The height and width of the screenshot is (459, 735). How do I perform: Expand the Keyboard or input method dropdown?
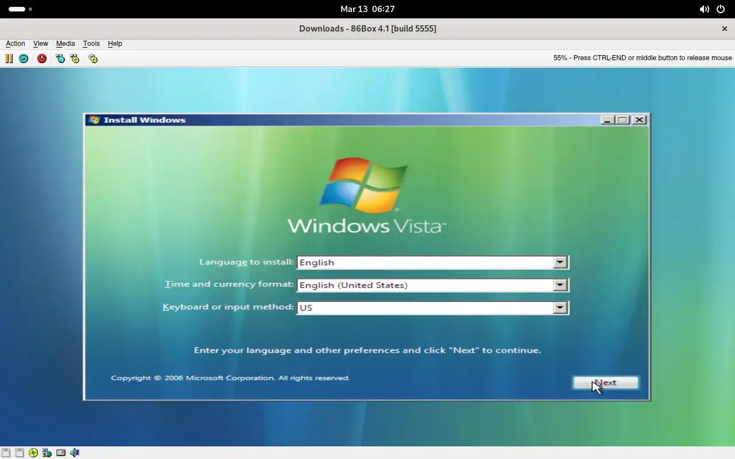pyautogui.click(x=560, y=308)
